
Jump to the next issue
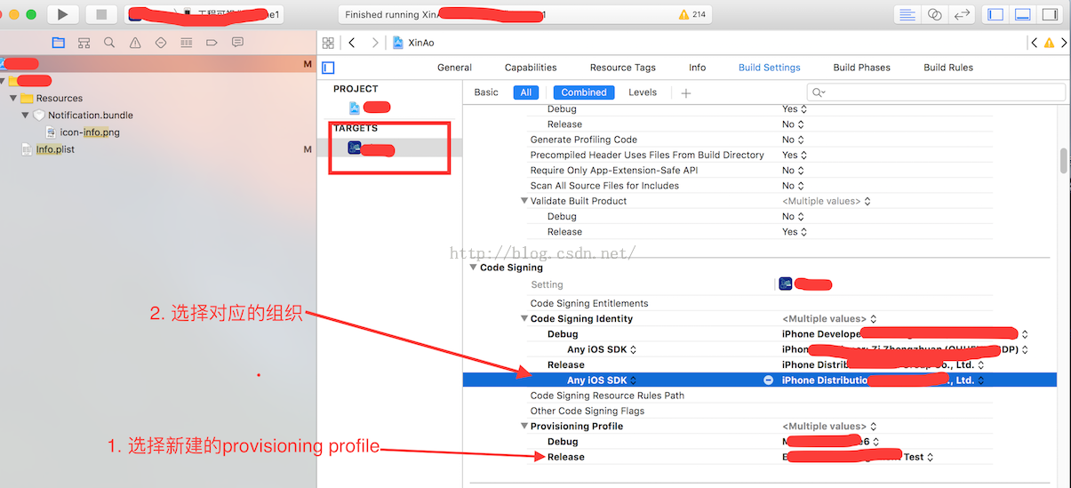[1063, 43]
